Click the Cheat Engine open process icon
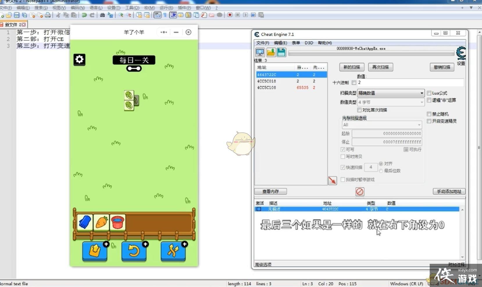Screen dimensions: 482x287 point(260,52)
